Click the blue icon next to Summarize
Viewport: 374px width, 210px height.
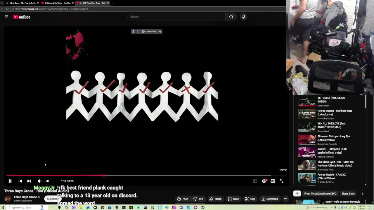(138, 32)
